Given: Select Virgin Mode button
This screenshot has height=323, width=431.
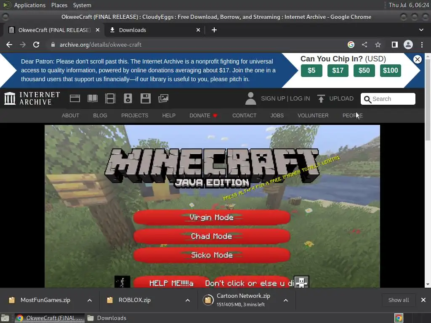Looking at the screenshot, I should point(212,217).
